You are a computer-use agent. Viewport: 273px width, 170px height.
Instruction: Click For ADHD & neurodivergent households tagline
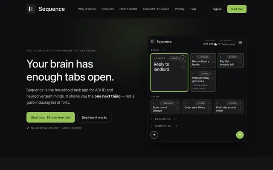point(61,51)
